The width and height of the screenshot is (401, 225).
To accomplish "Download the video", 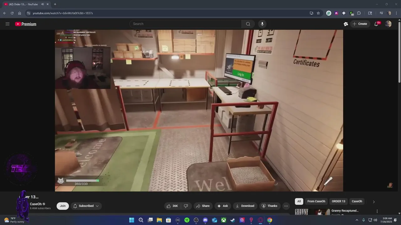I will (x=245, y=206).
